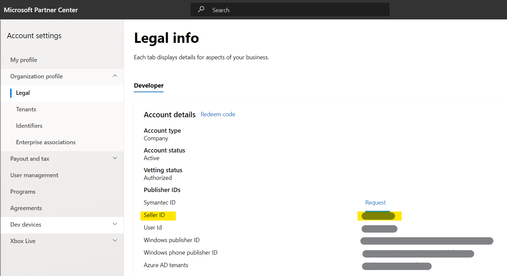Click the Windows phone publisher ID label
This screenshot has width=507, height=276.
(181, 253)
